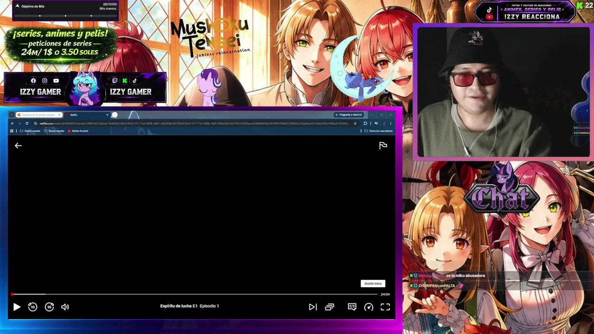Report a problem with the flag icon

(383, 146)
